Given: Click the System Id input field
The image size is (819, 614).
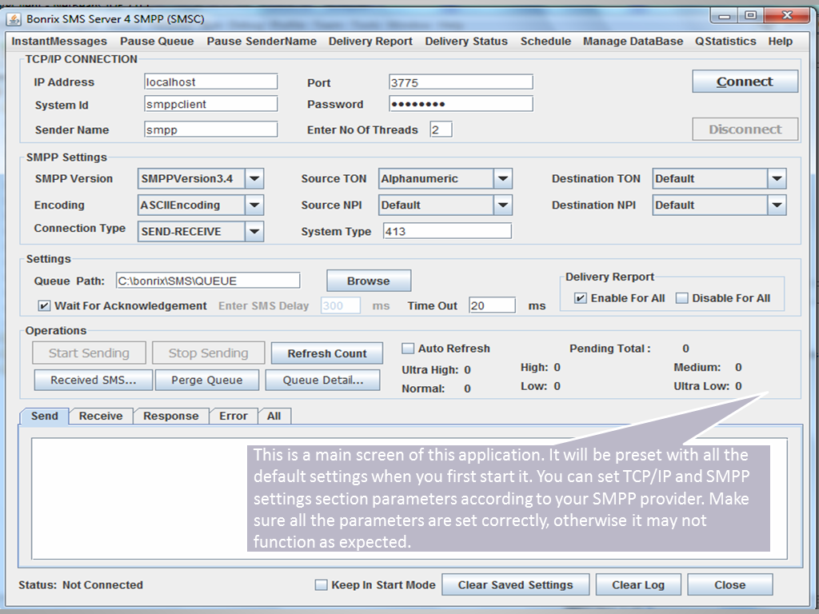Looking at the screenshot, I should coord(210,104).
